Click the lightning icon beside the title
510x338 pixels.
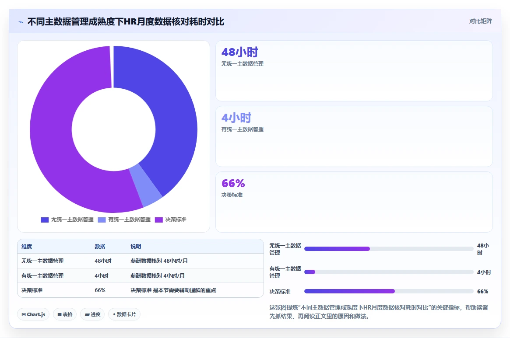pyautogui.click(x=21, y=22)
